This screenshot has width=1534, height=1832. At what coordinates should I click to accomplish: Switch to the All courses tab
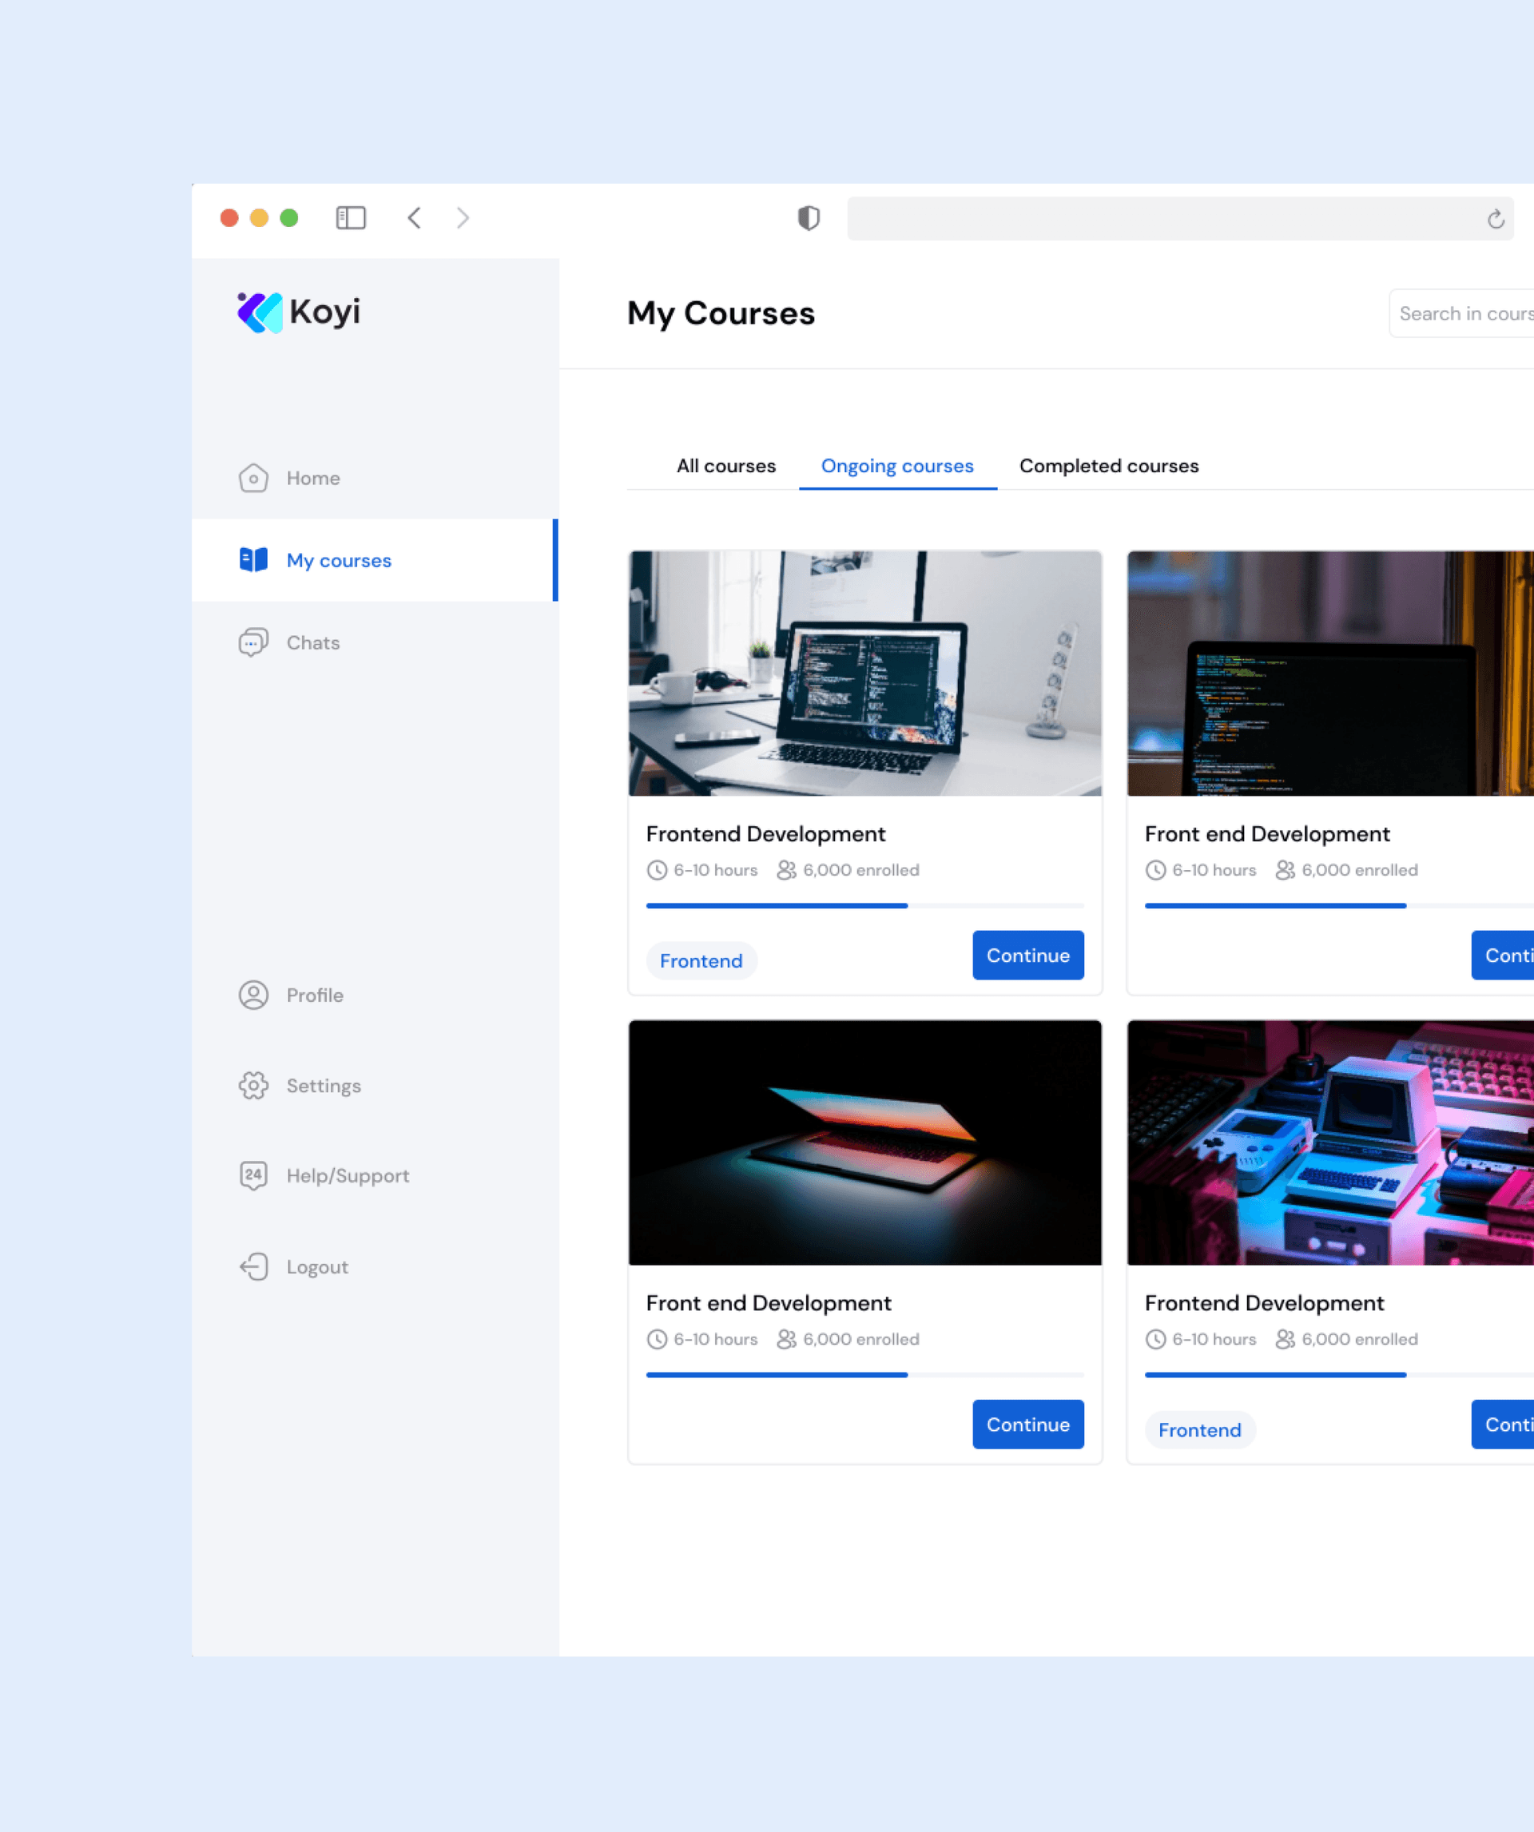726,466
